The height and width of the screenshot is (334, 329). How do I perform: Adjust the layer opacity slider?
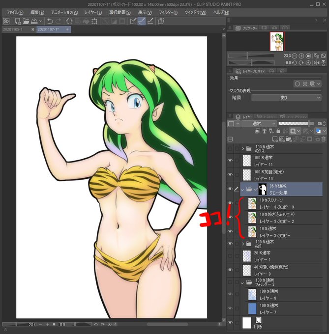[297, 124]
